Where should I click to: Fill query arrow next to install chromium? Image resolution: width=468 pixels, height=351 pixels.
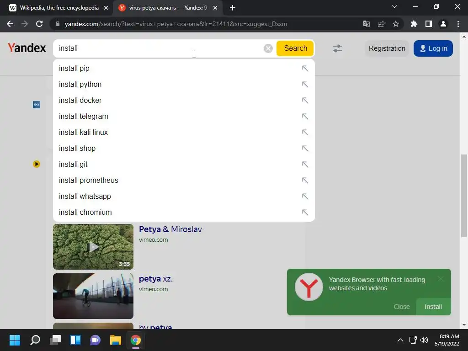point(305,212)
